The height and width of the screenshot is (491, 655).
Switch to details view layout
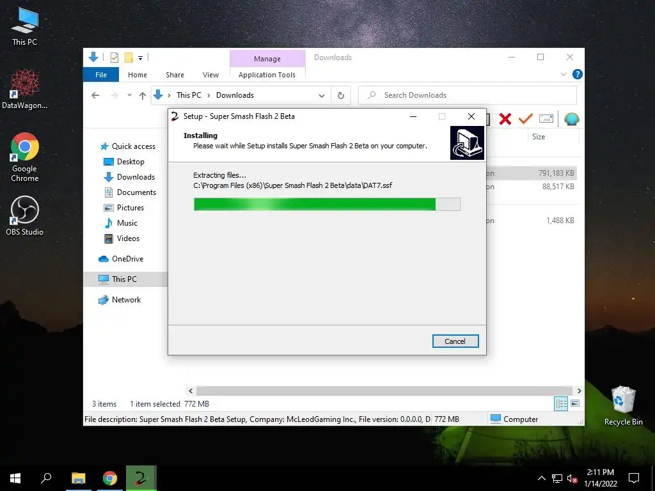561,403
